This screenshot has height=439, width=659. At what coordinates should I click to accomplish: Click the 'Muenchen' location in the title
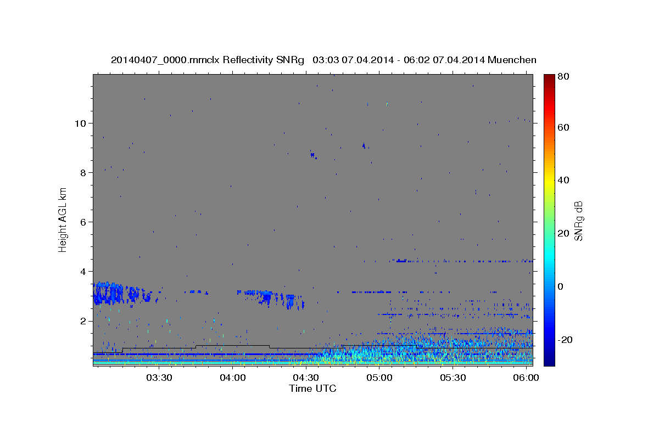click(x=512, y=60)
